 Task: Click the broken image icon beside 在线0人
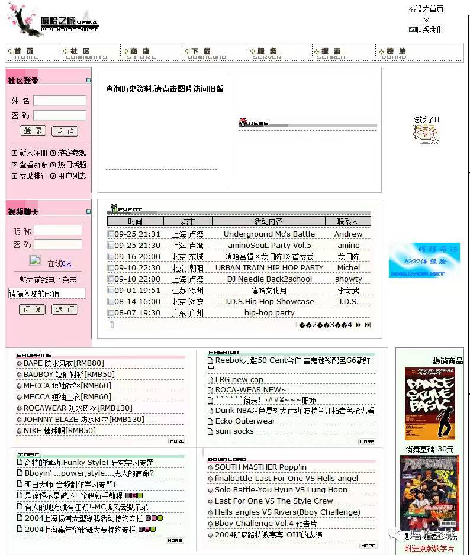pos(35,260)
